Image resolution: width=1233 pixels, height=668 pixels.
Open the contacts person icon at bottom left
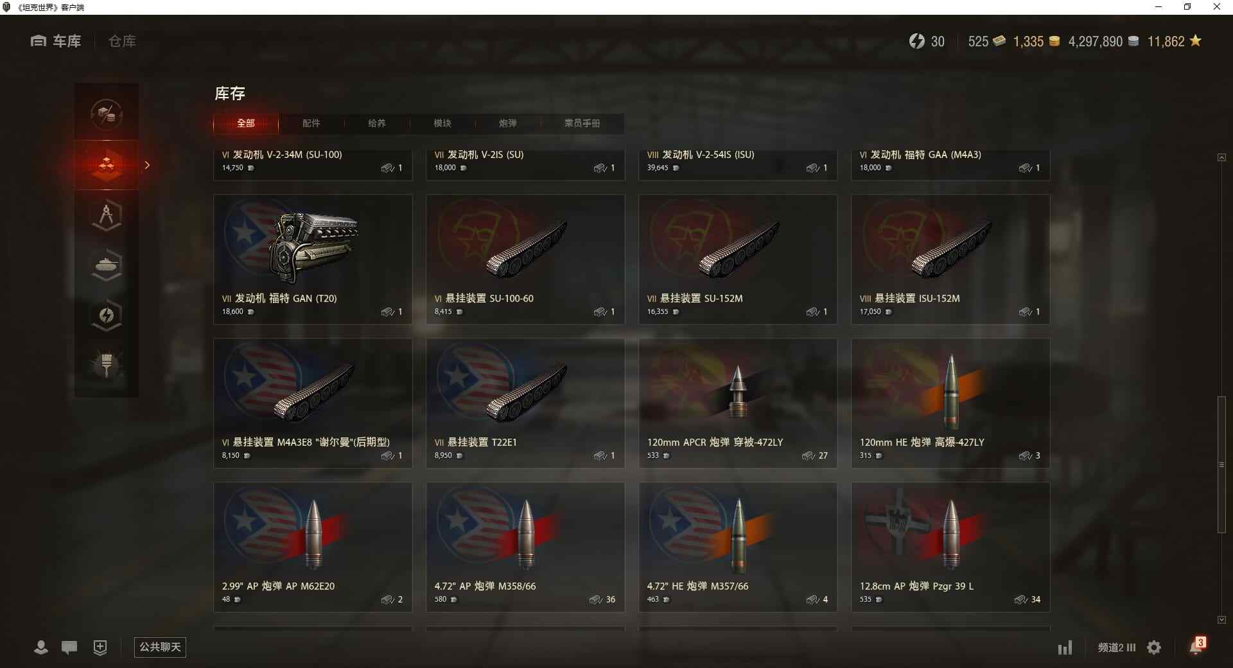point(41,647)
